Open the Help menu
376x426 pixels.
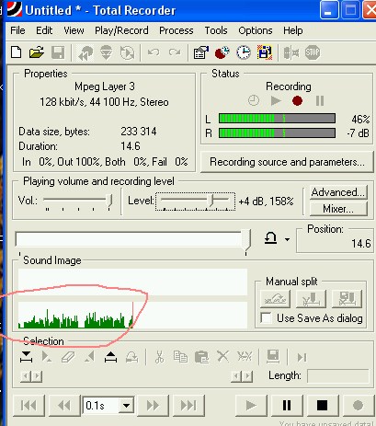(293, 30)
